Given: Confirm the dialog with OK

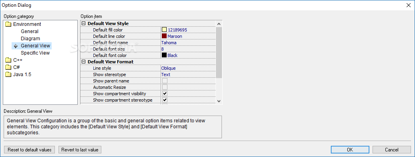Looking at the screenshot, I should (350, 149).
